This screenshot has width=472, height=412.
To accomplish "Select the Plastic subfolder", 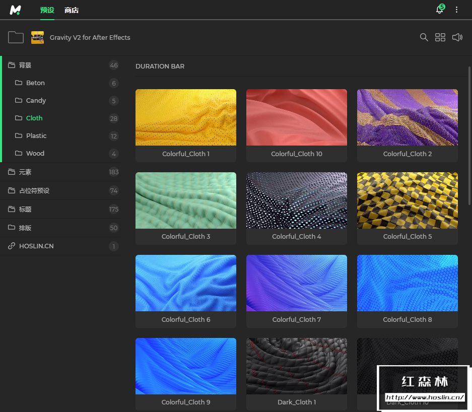I will tap(36, 136).
